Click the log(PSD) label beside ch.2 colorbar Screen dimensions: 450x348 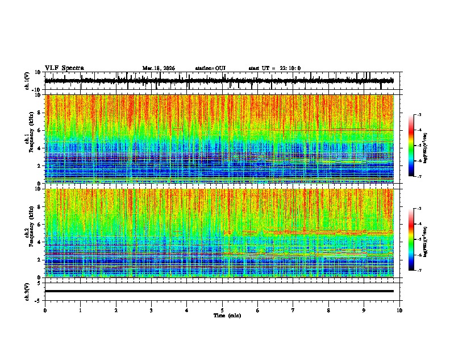pyautogui.click(x=426, y=242)
